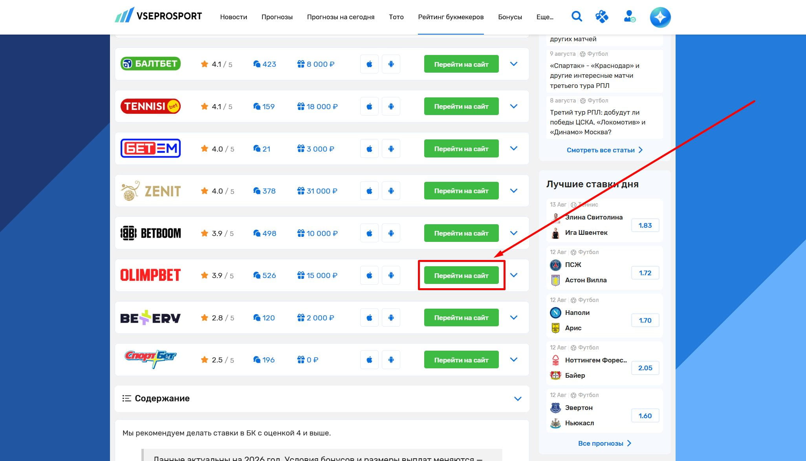The height and width of the screenshot is (461, 806).
Task: Click the Zenit bookmaker logo
Action: pyautogui.click(x=150, y=191)
